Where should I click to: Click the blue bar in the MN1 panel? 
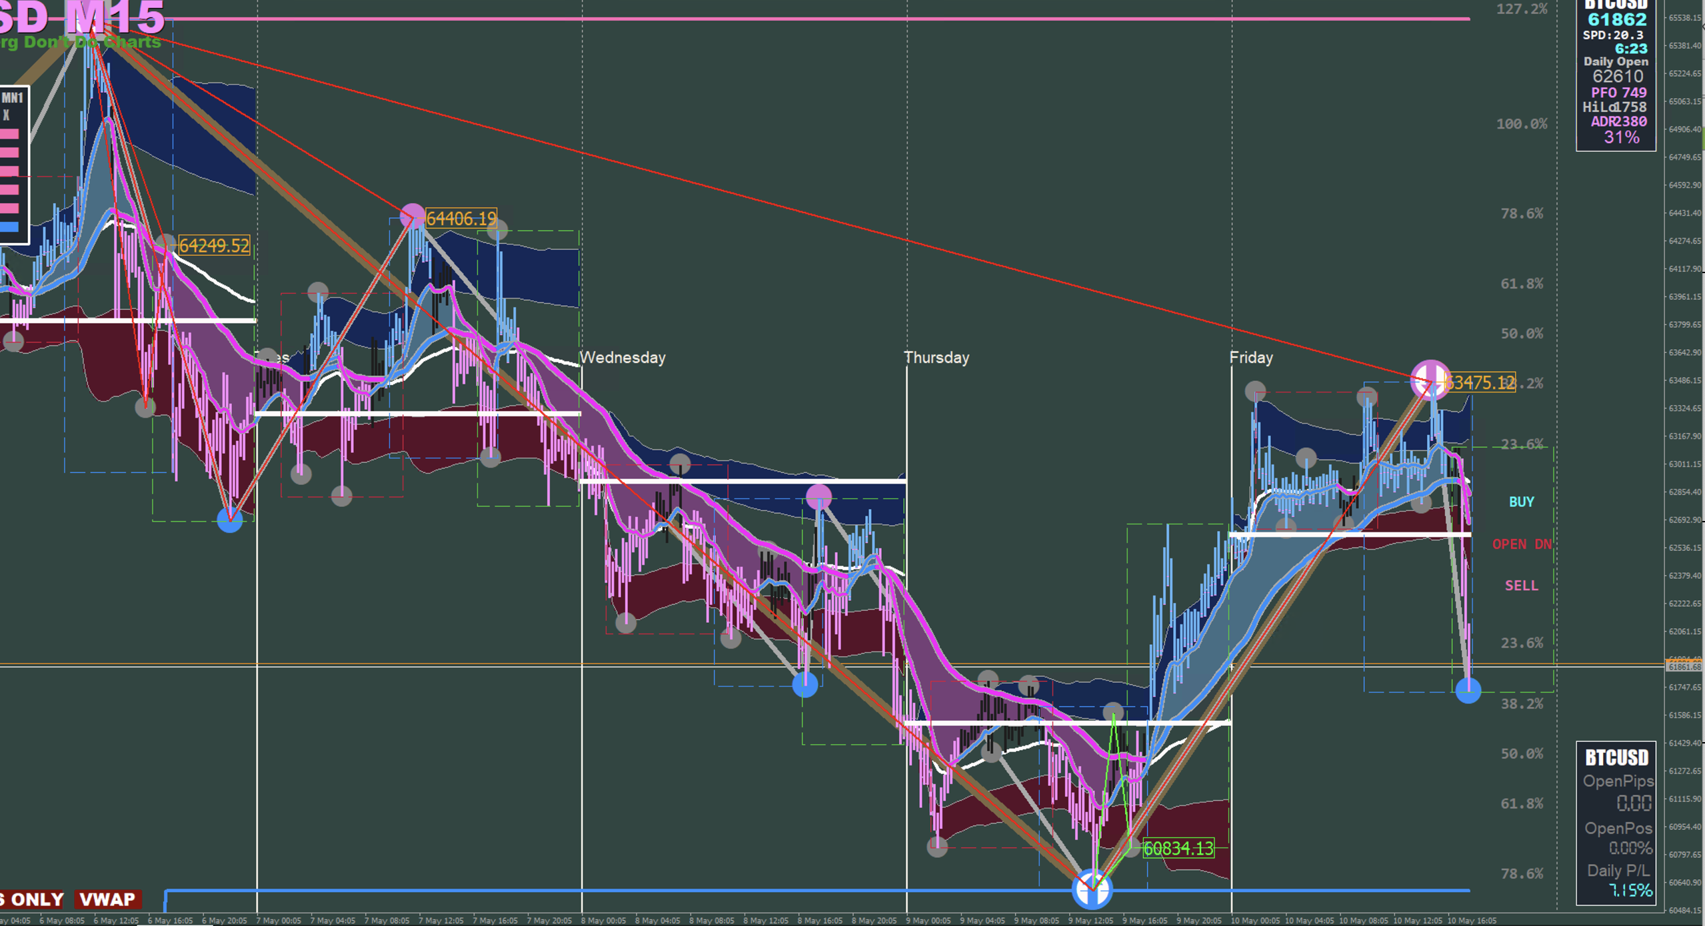[x=9, y=227]
